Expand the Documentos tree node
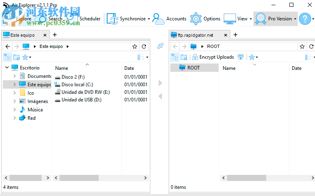 click(14, 76)
